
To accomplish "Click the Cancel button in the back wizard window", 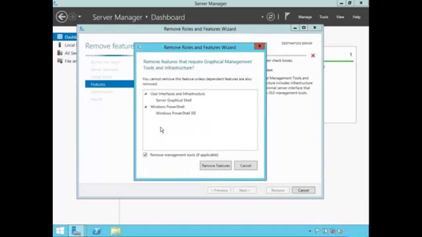I will [x=303, y=190].
